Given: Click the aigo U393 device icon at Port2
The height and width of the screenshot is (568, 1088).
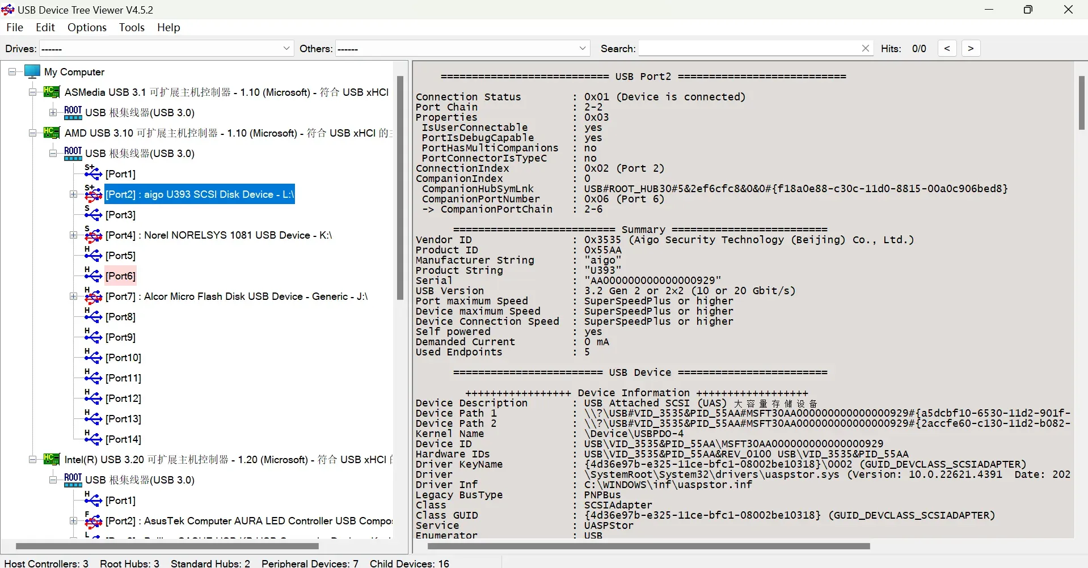Looking at the screenshot, I should point(93,194).
